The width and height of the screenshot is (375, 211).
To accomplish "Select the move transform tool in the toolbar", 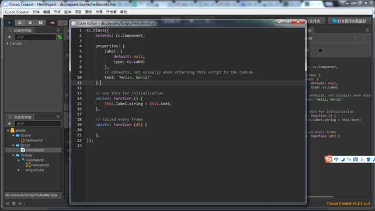I will pos(9,23).
